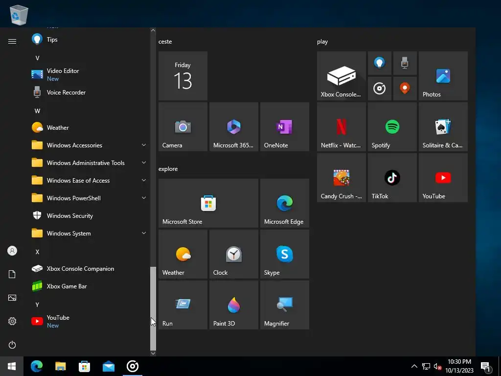This screenshot has height=376, width=501.
Task: Launch Xbox Console Companion in the app list
Action: [90, 269]
